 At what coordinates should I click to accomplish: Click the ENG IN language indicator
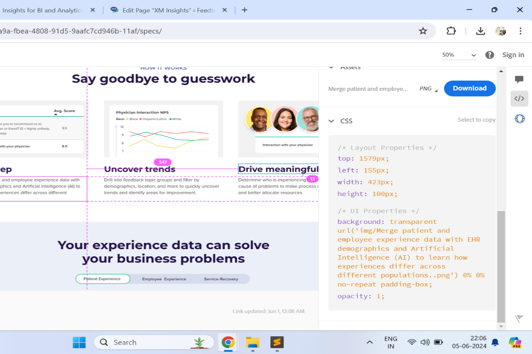(391, 342)
